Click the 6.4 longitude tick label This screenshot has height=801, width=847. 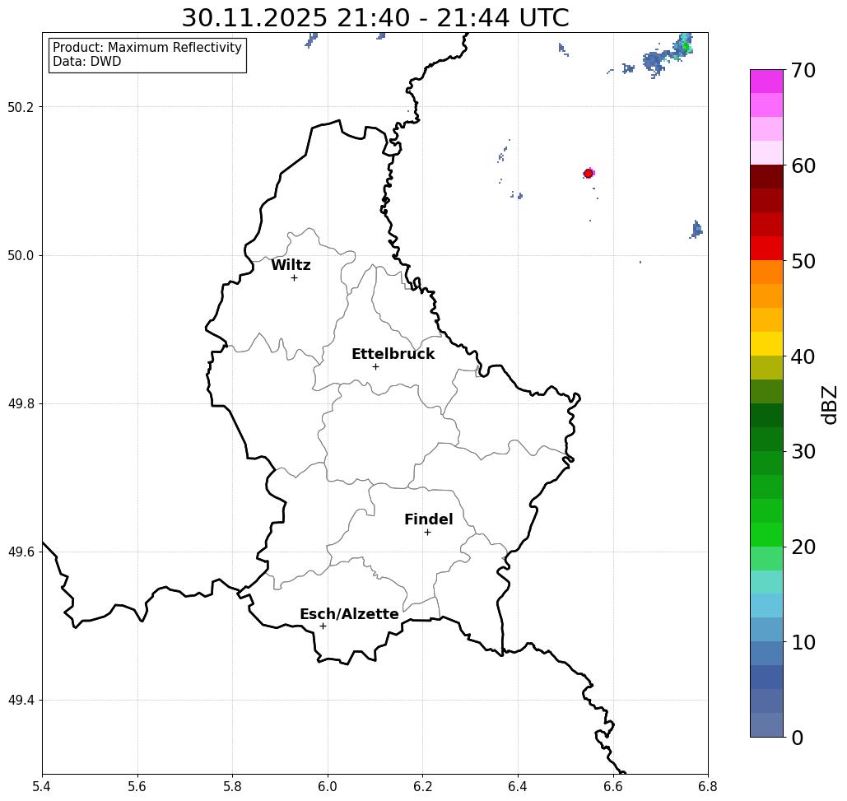(x=518, y=787)
